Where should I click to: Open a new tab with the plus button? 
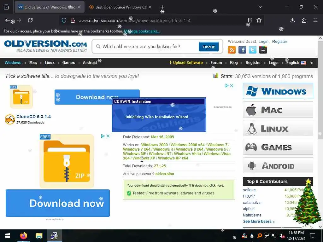[x=162, y=7]
